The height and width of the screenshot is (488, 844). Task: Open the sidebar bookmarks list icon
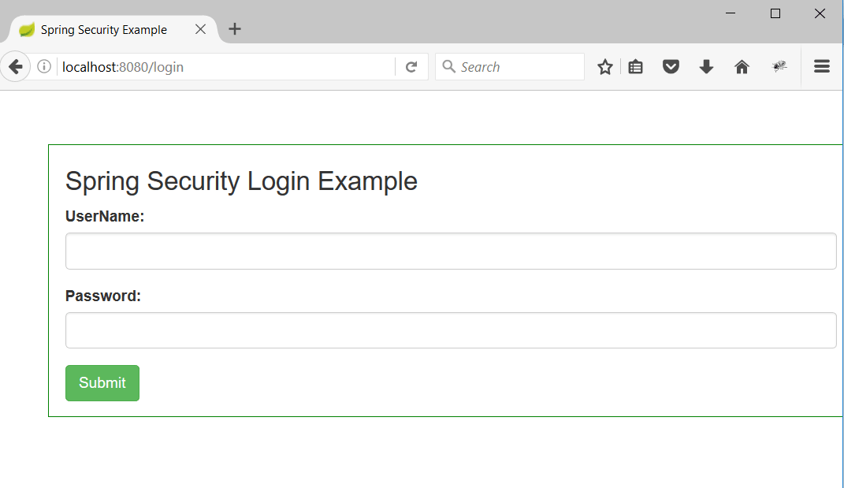pos(636,66)
